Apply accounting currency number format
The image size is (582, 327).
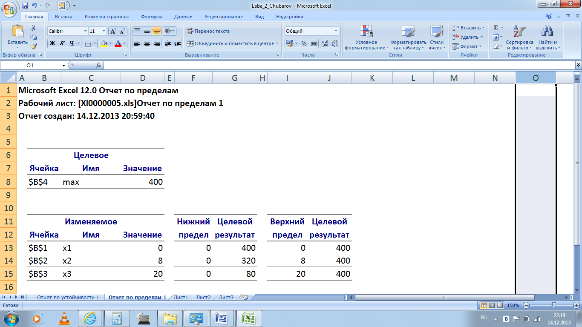(x=289, y=43)
